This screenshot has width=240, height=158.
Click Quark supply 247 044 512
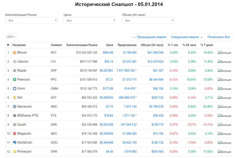pos(129,125)
